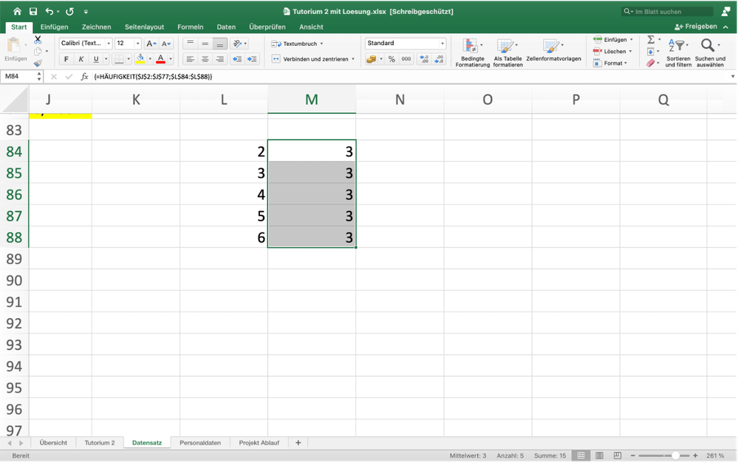
Task: Align cell content to vertical middle
Action: pyautogui.click(x=205, y=44)
